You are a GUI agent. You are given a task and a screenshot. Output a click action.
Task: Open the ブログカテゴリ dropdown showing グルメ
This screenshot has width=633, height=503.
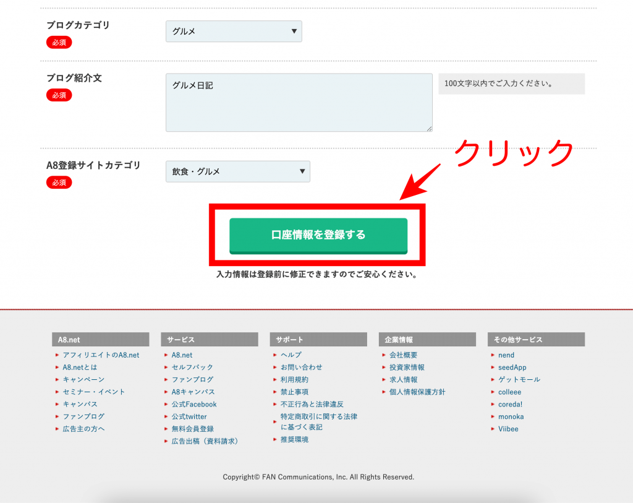click(234, 32)
